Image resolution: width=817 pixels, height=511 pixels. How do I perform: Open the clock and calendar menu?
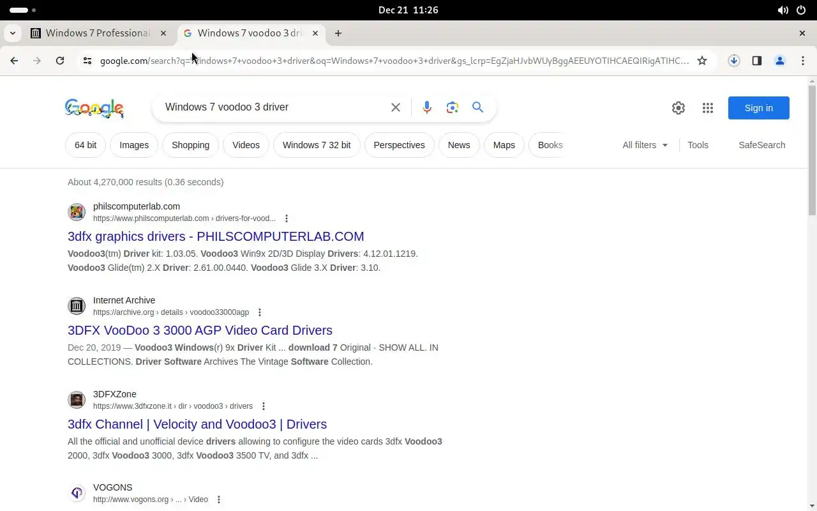tap(408, 10)
